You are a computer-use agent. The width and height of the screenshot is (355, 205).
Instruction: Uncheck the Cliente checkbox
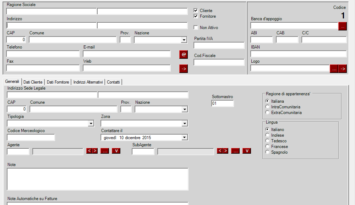click(x=195, y=10)
